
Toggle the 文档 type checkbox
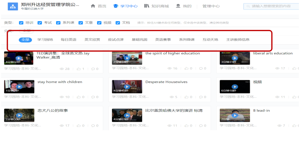pyautogui.click(x=118, y=23)
